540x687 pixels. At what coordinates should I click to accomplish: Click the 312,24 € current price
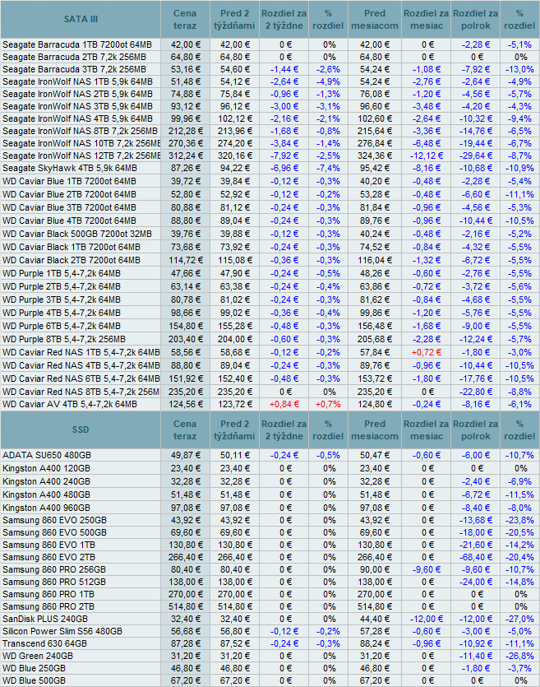186,156
